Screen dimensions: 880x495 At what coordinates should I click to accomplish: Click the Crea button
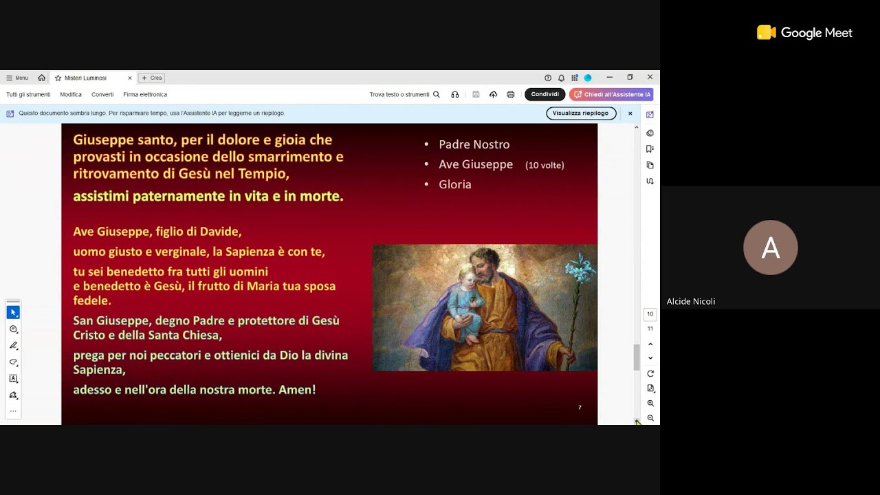[x=152, y=78]
